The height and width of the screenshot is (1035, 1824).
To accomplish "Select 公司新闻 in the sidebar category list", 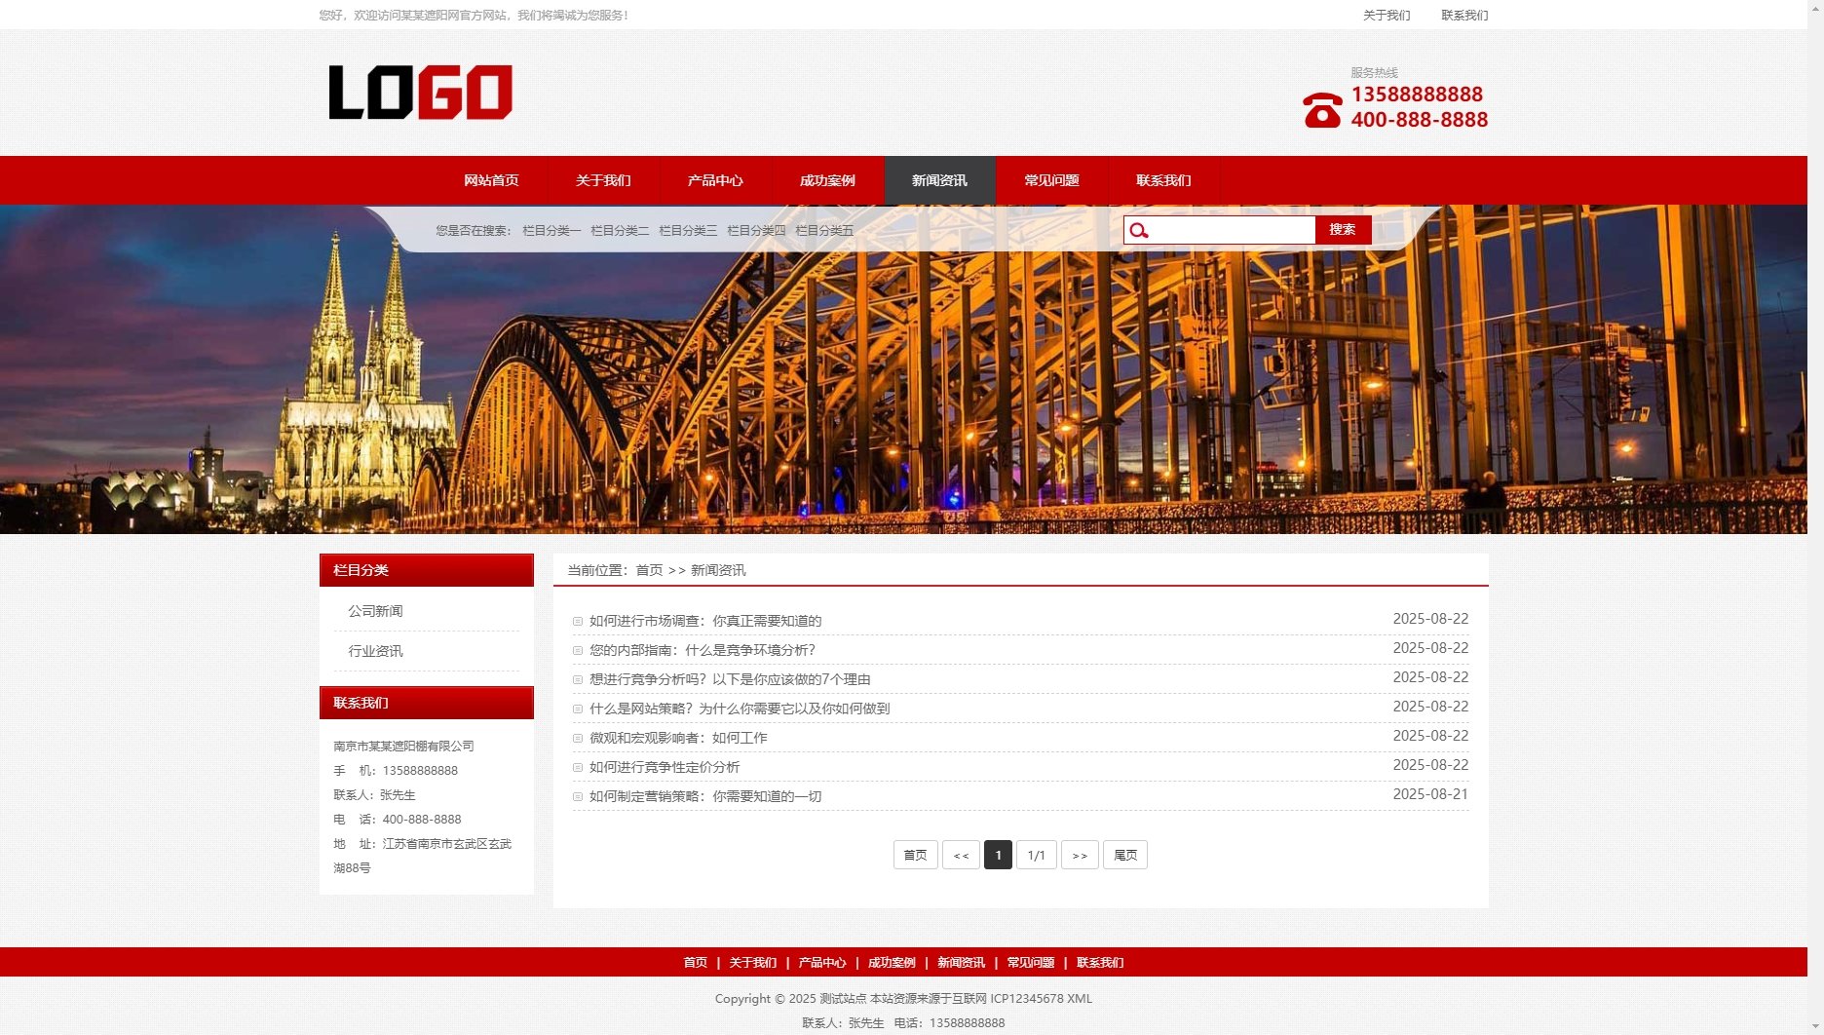I will pos(375,611).
